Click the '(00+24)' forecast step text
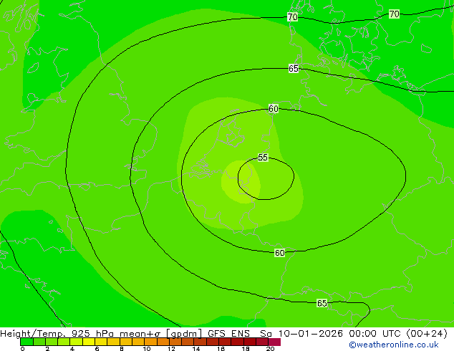Screen dimensions: 454x351 click(x=427, y=334)
